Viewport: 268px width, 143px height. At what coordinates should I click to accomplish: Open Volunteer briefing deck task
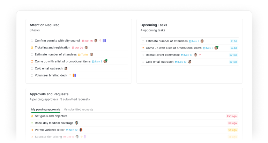[x=51, y=76]
